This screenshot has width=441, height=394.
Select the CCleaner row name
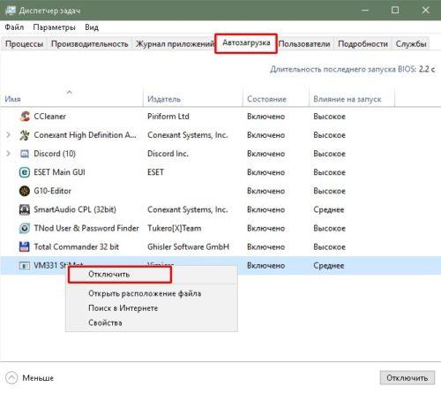tap(49, 117)
